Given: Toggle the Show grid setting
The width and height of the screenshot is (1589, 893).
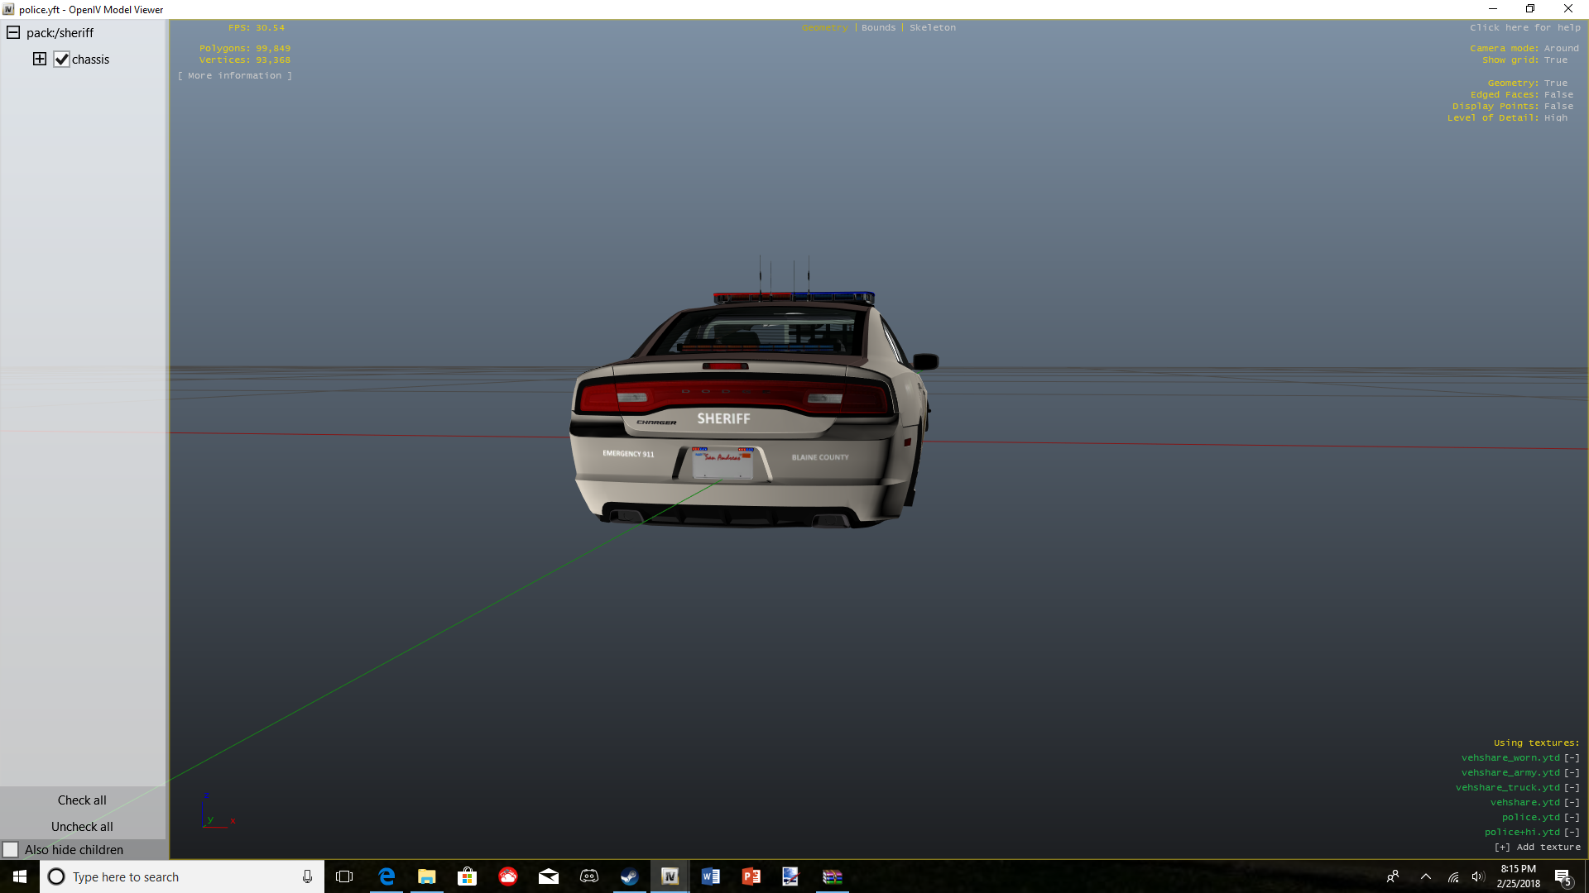Looking at the screenshot, I should [1556, 60].
